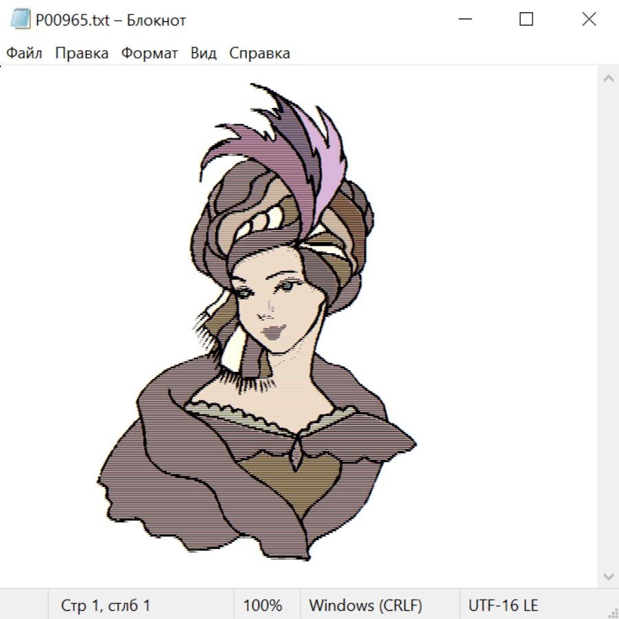Click the Notepad icon in the title bar
The width and height of the screenshot is (619, 619).
click(21, 20)
